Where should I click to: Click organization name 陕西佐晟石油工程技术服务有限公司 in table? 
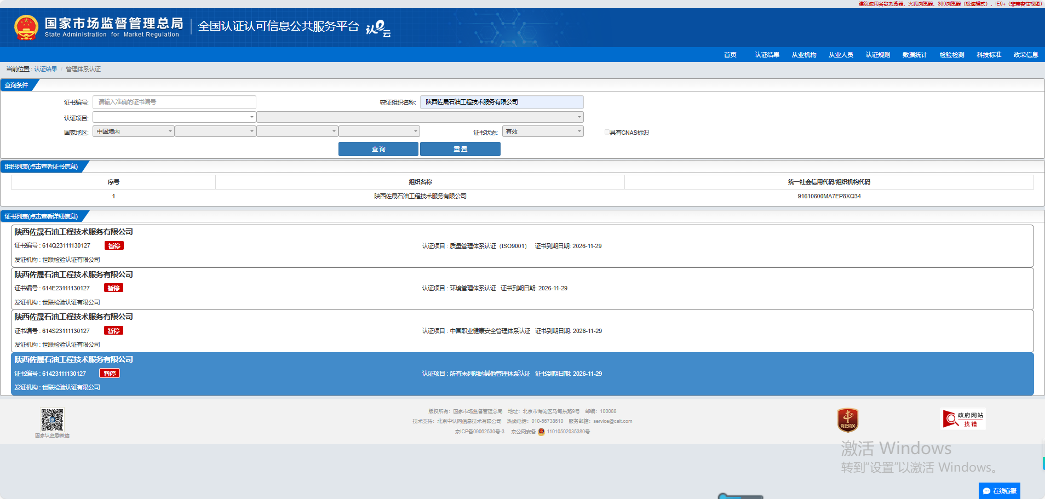[x=420, y=196]
